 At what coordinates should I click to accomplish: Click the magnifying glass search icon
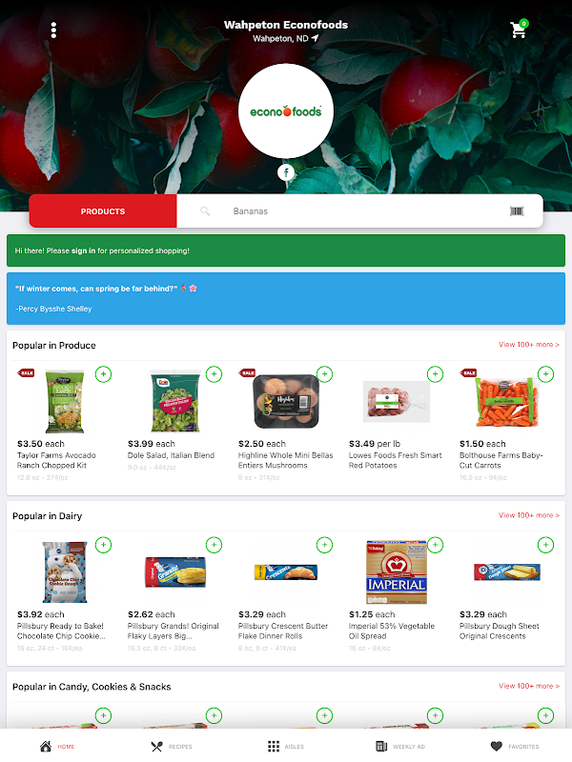click(x=205, y=211)
